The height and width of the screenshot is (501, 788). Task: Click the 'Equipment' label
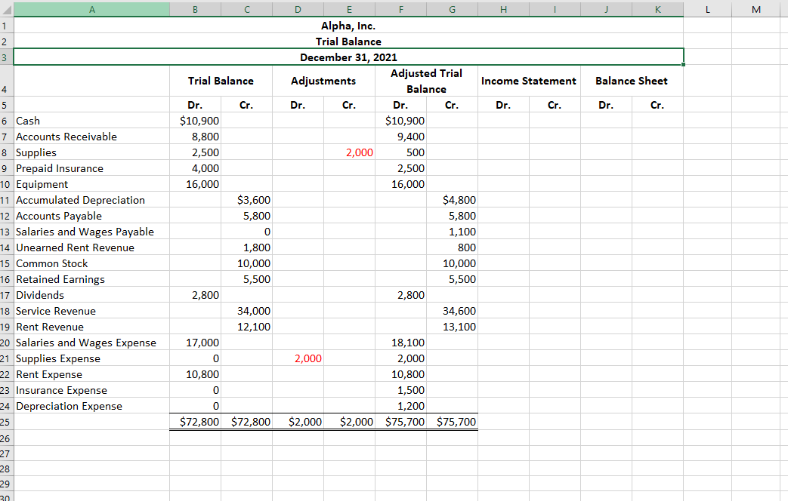click(42, 184)
